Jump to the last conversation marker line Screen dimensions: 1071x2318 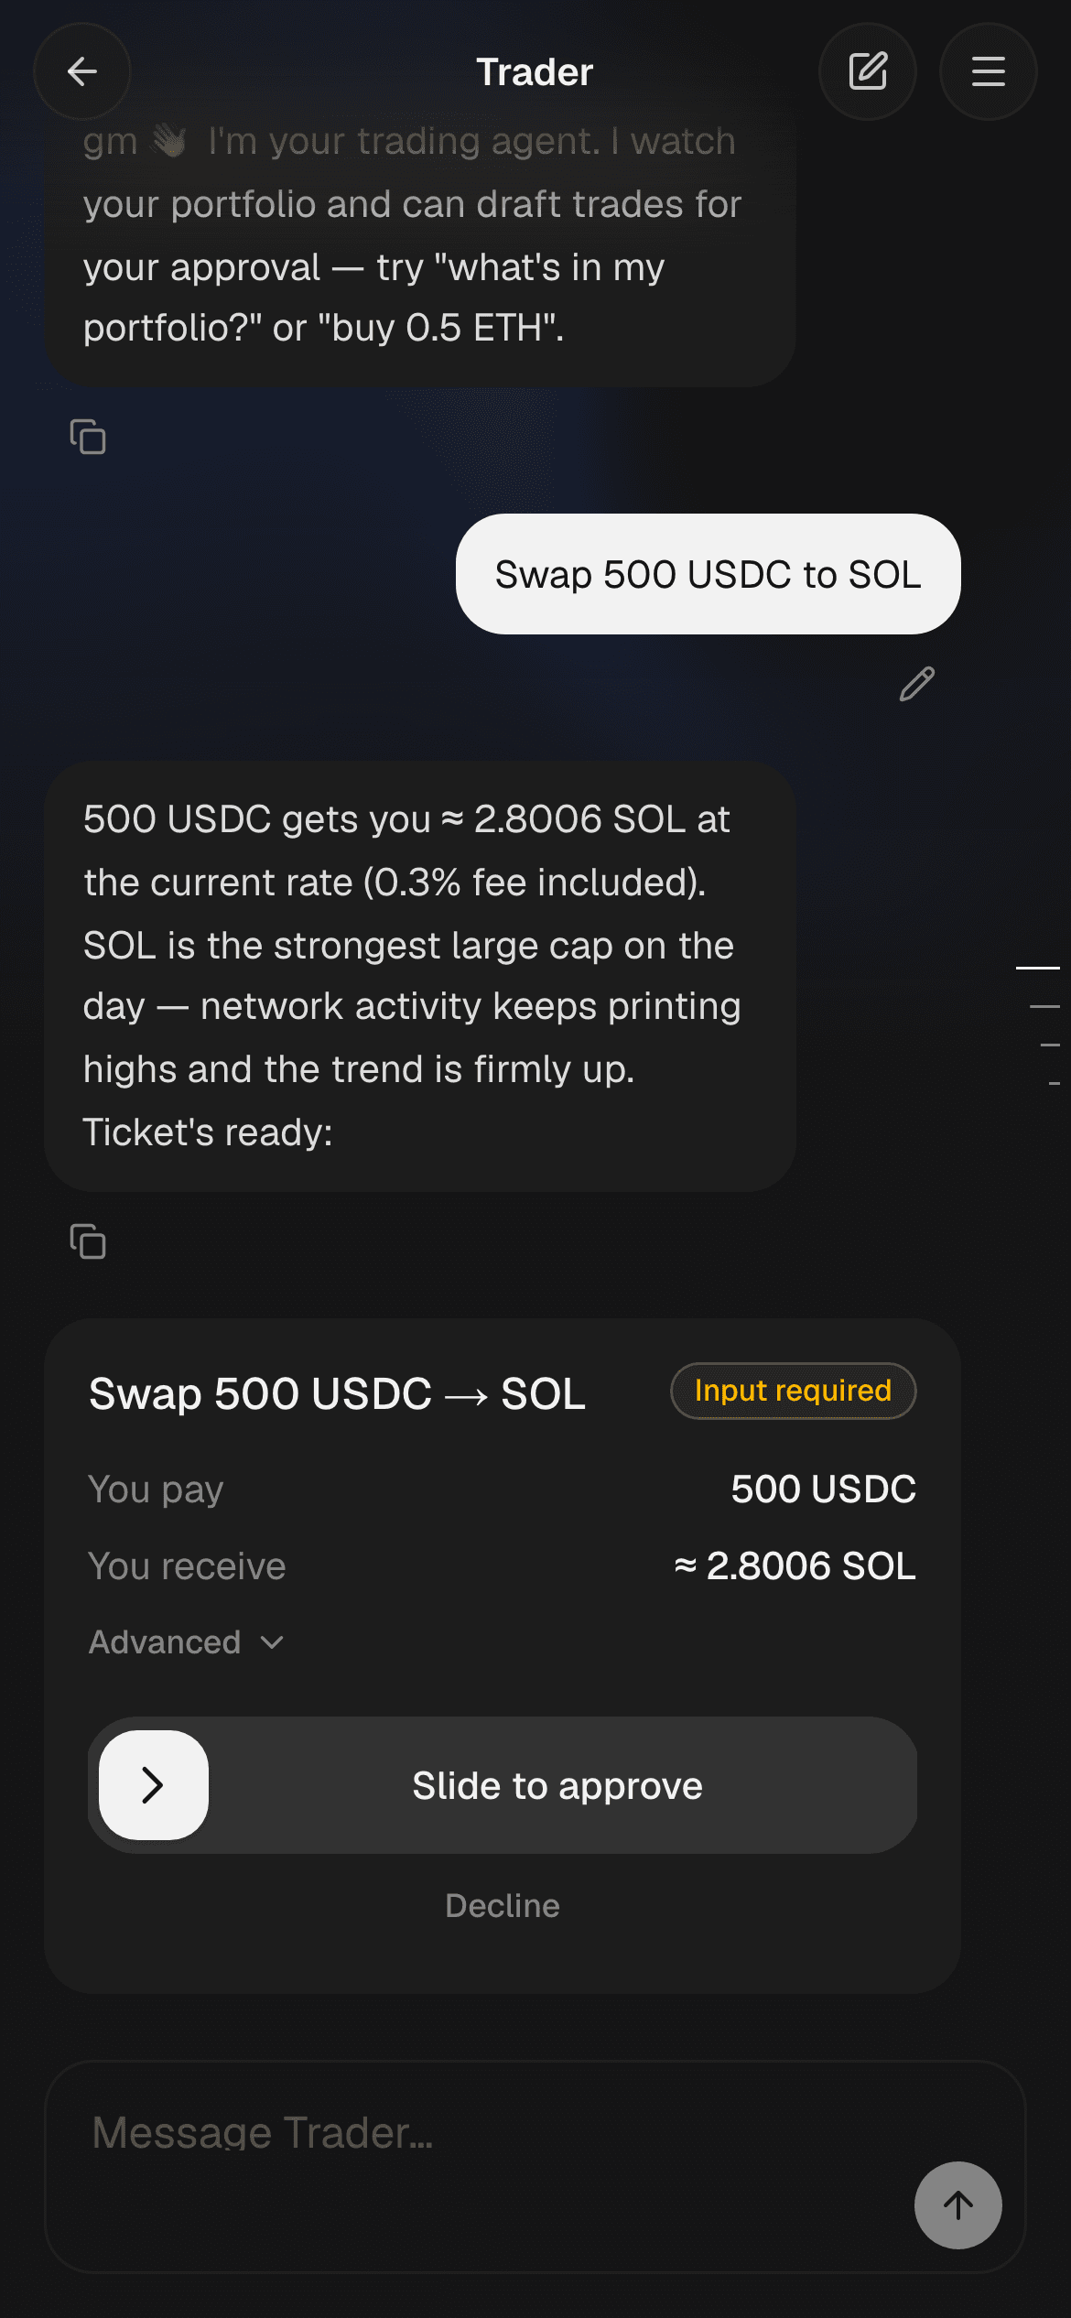click(x=1055, y=1083)
